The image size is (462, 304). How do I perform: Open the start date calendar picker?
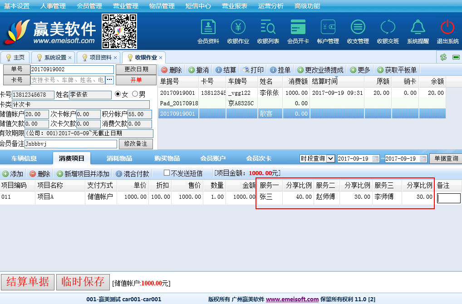(375, 158)
